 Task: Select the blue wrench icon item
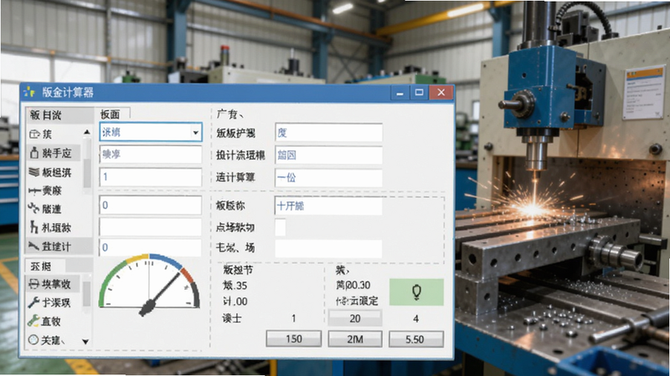pyautogui.click(x=33, y=302)
